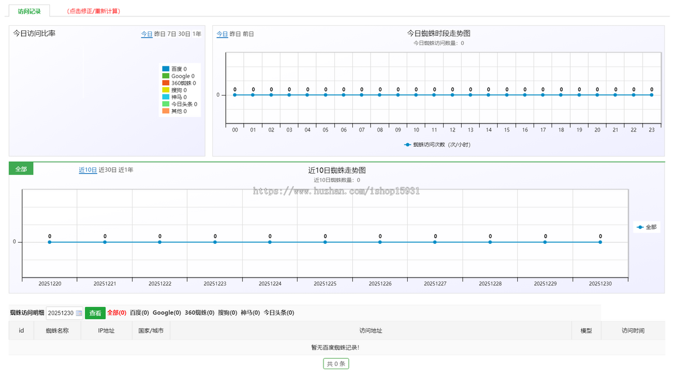
Task: Click the hour 06 data point on hourly chart
Action: (344, 95)
